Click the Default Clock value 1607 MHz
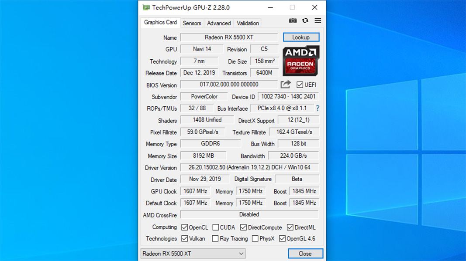Screen dimensions: 466x261 click(x=195, y=203)
